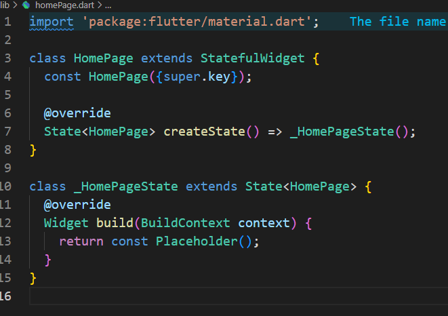Click line number 3 in the gutter
This screenshot has height=316, width=448.
[x=7, y=58]
